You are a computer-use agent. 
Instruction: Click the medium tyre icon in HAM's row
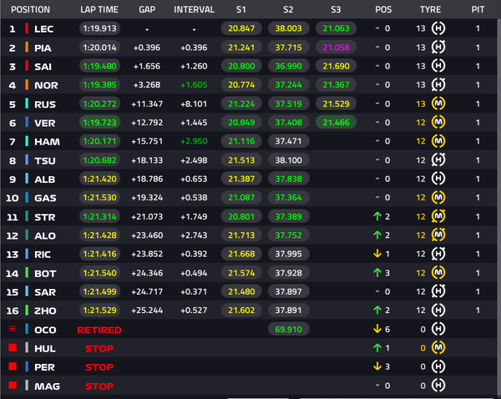tap(438, 141)
